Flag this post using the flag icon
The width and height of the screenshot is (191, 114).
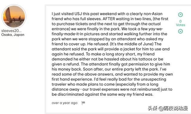click(83, 103)
